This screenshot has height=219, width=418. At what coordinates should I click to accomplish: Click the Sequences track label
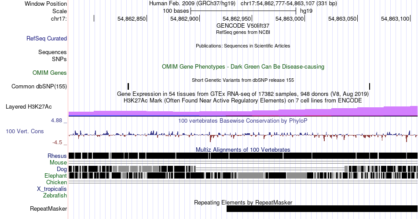[52, 52]
